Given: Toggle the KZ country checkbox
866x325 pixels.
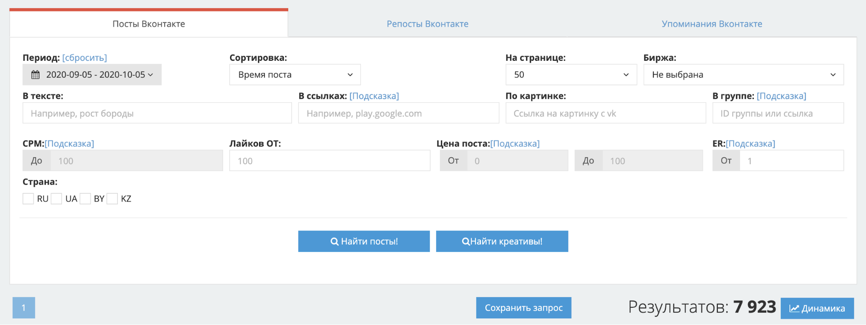Looking at the screenshot, I should pyautogui.click(x=112, y=199).
